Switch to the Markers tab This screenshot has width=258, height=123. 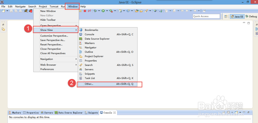pos(15,113)
